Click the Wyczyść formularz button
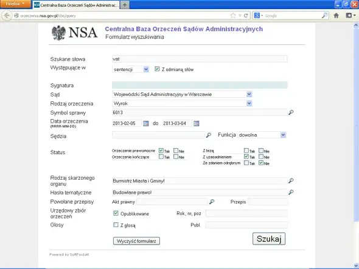 tap(136, 241)
